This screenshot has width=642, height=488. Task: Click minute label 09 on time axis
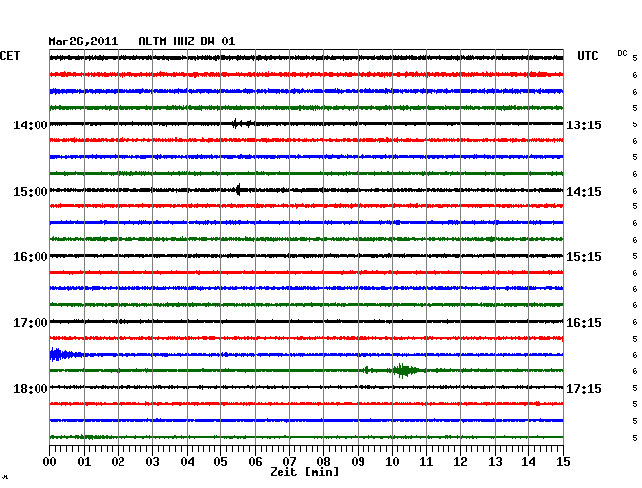(x=358, y=462)
